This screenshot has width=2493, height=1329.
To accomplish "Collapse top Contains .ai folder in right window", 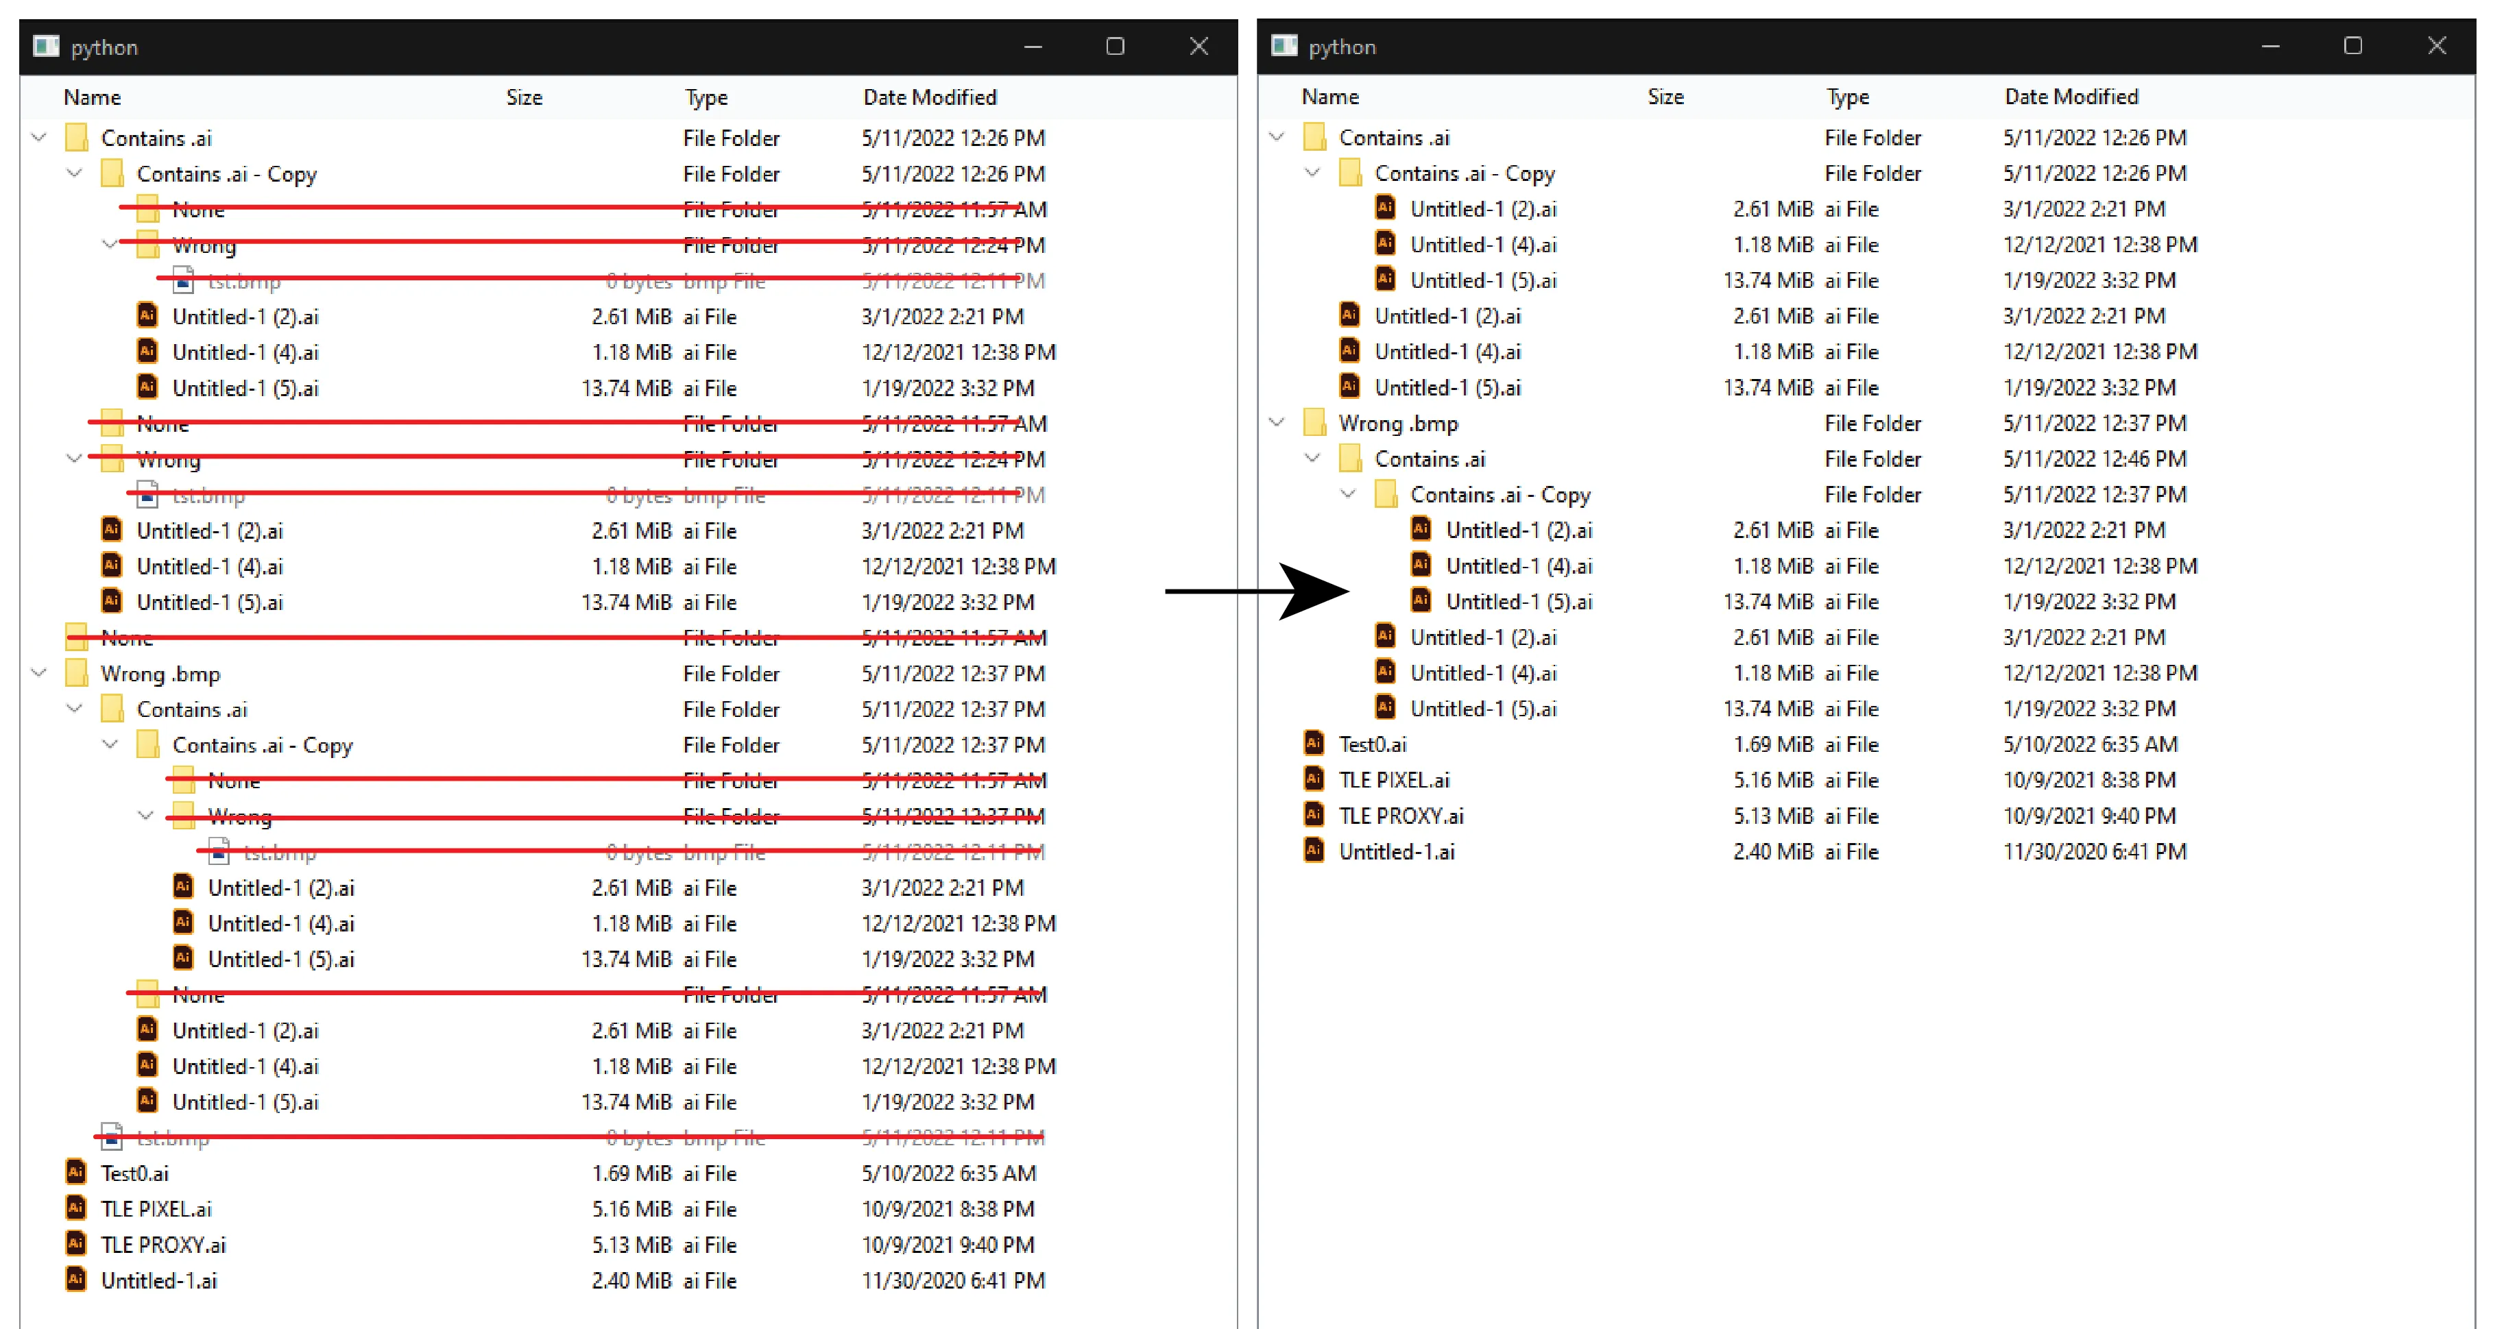I will coord(1277,137).
